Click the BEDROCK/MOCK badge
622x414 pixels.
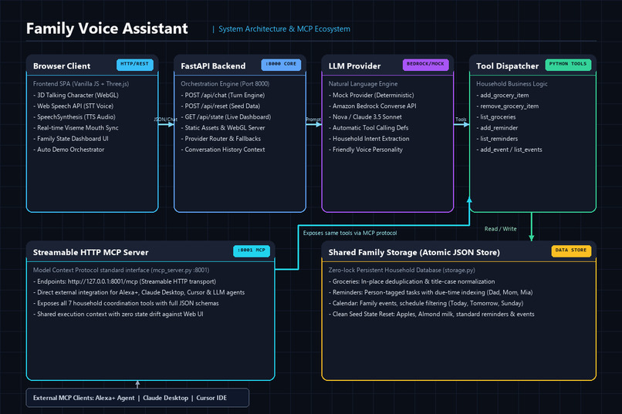click(426, 64)
